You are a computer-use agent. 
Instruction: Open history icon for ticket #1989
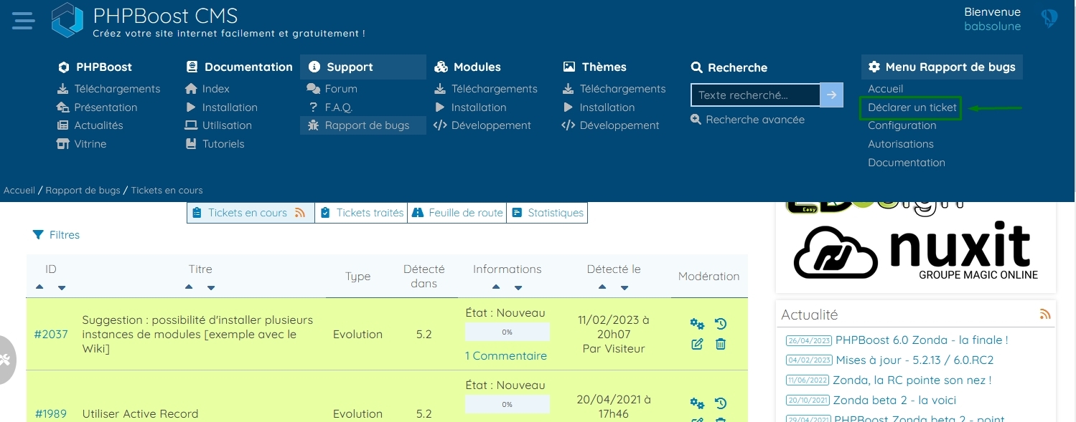721,403
